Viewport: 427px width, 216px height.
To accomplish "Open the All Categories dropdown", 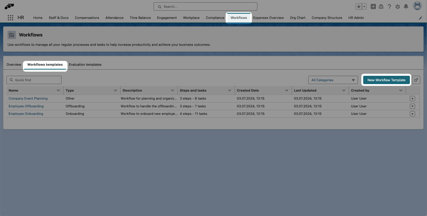I will point(333,80).
